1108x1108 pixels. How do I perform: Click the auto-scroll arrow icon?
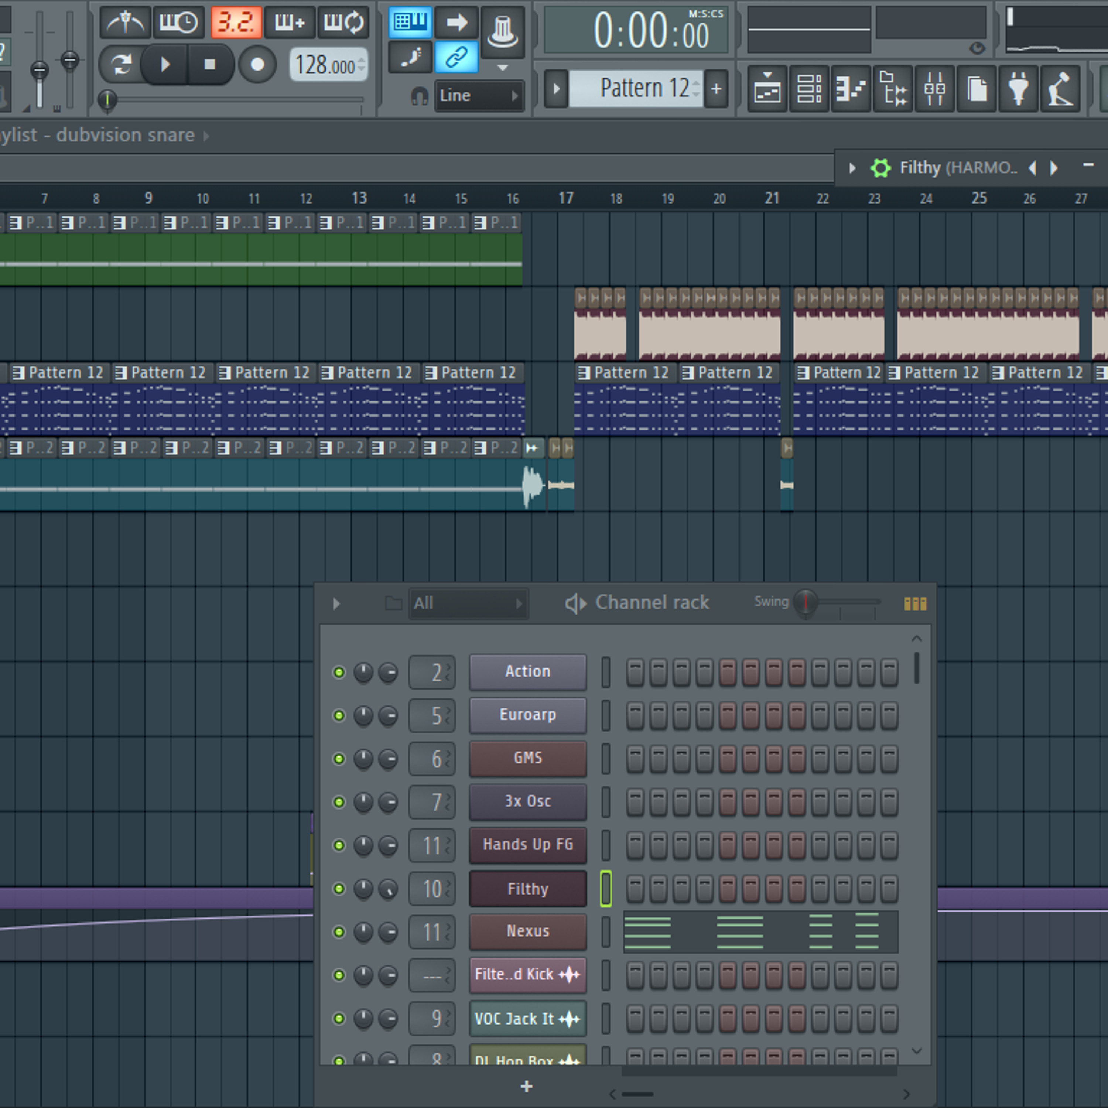[456, 23]
